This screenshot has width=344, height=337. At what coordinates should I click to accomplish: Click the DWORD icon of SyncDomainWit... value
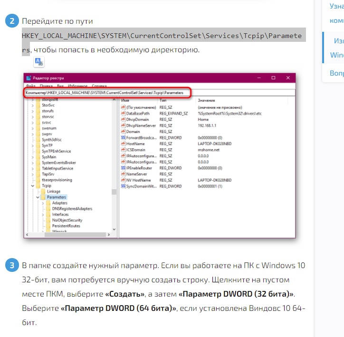[x=123, y=186]
